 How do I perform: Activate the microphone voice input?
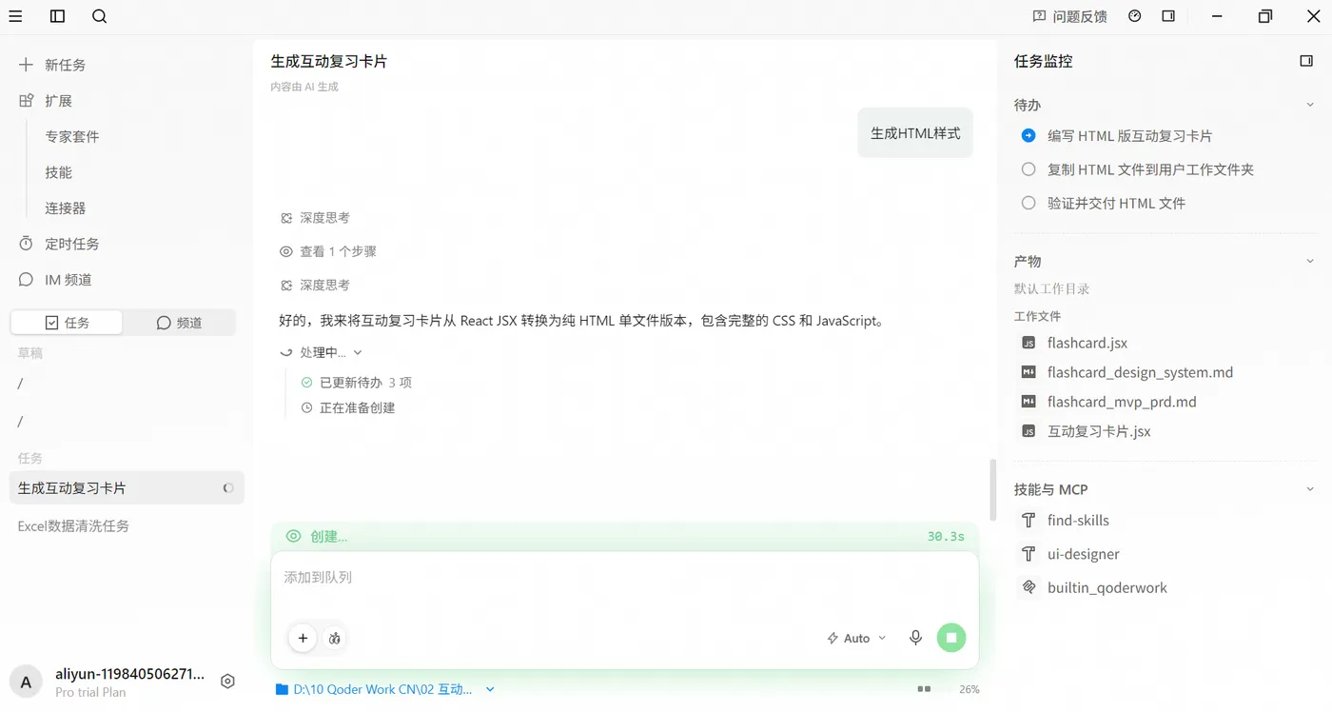(x=915, y=638)
